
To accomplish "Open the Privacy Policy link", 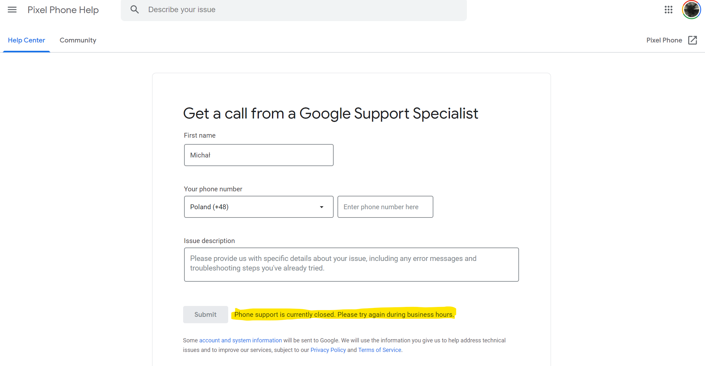I will tap(328, 350).
